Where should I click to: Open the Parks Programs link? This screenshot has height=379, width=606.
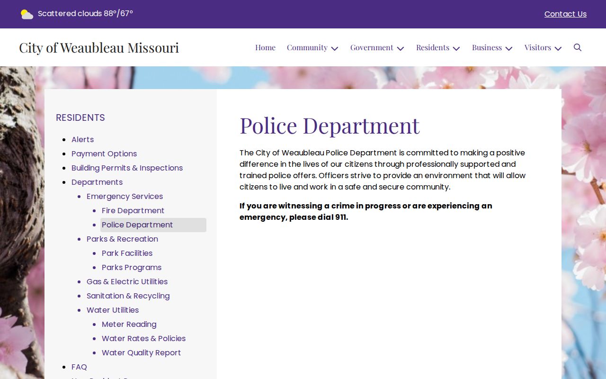pyautogui.click(x=132, y=267)
